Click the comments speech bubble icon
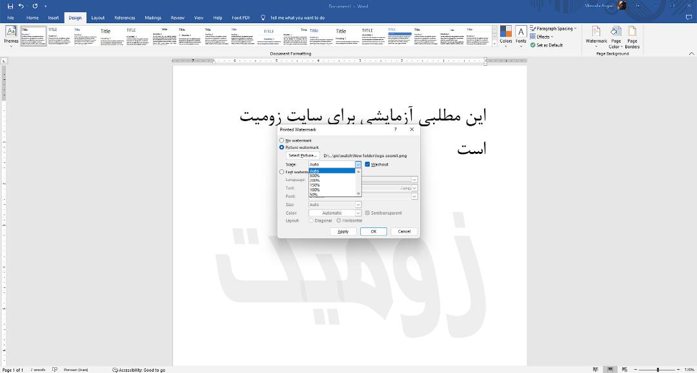Screen dimensions: 697x373 coord(689,18)
